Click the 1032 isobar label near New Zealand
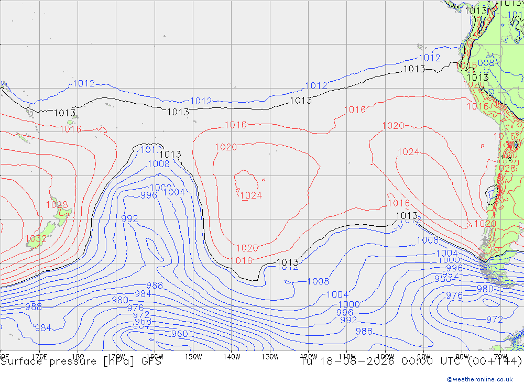The image size is (524, 384). 36,238
